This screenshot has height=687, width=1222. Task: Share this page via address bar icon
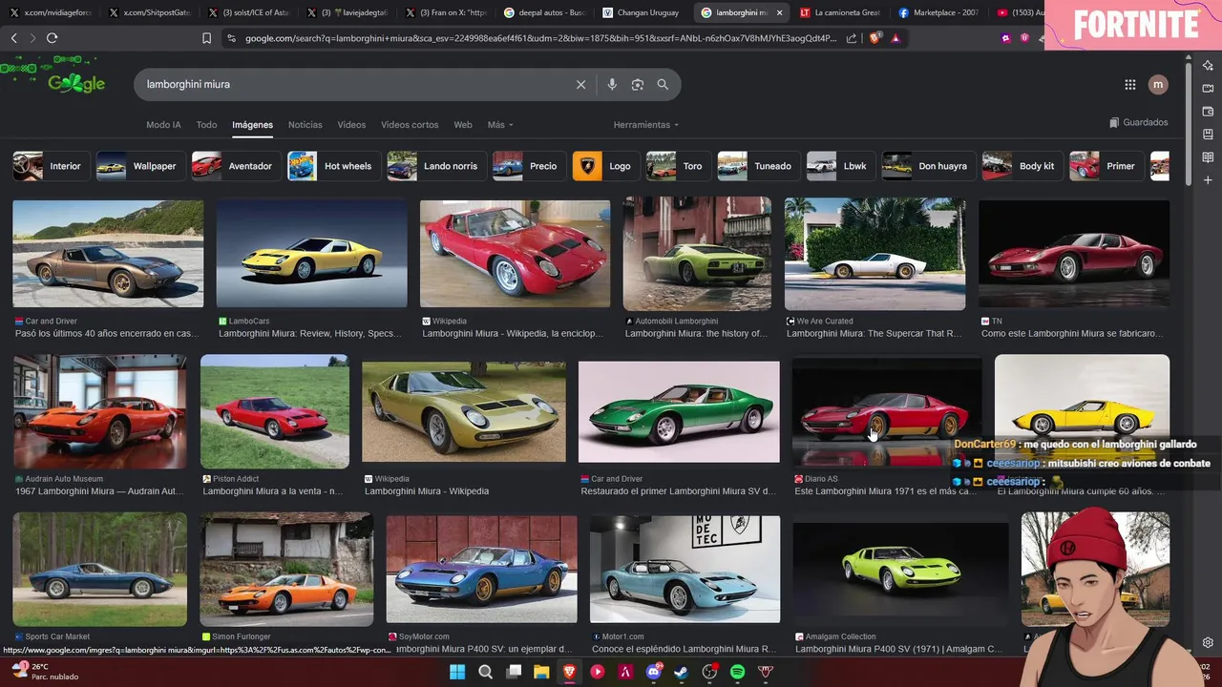point(852,38)
